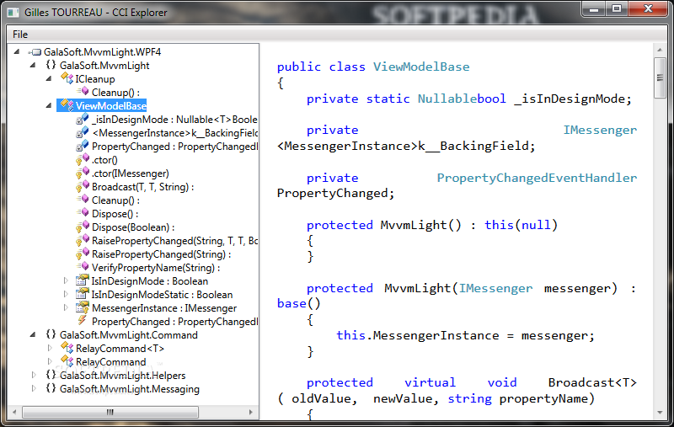Viewport: 674px width, 427px height.
Task: Close the CCI Explorer window
Action: click(x=648, y=8)
